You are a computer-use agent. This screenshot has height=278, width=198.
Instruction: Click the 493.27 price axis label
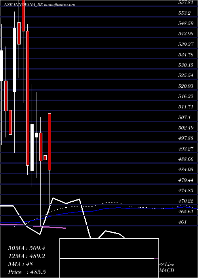tap(186, 149)
